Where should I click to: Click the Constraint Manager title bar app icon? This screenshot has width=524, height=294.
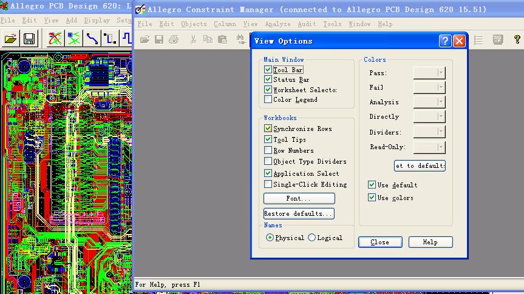[140, 9]
